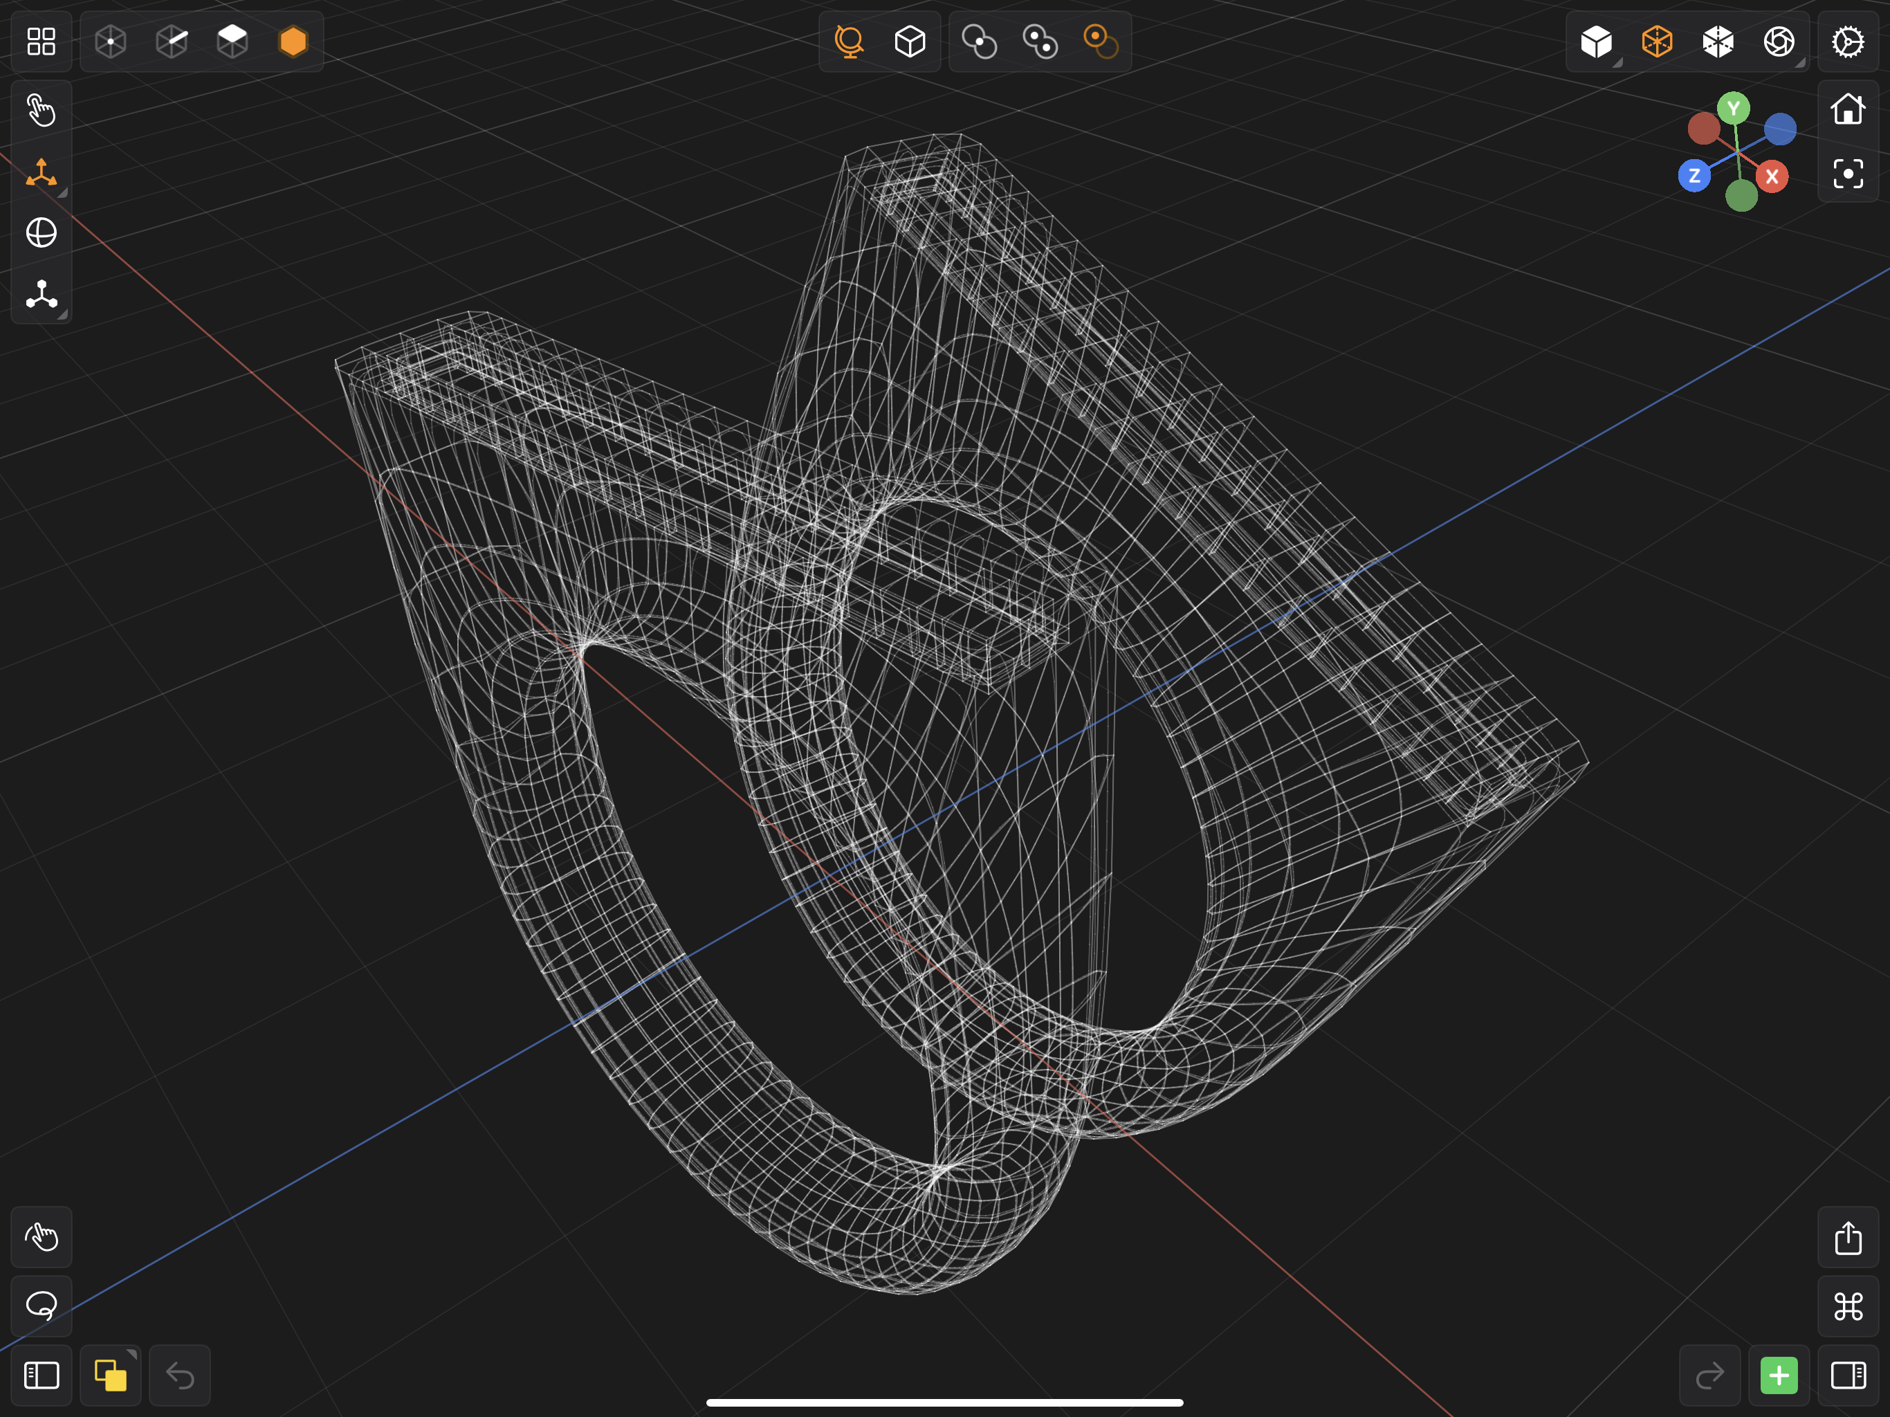Image resolution: width=1890 pixels, height=1417 pixels.
Task: Snap view to dark red negative X axis
Action: coord(1704,128)
